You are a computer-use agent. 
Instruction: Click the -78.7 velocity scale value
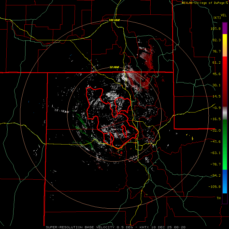click(x=216, y=164)
